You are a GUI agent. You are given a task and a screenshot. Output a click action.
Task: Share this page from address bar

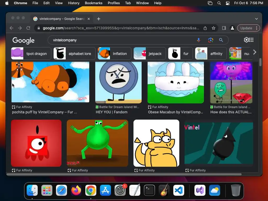(x=205, y=28)
